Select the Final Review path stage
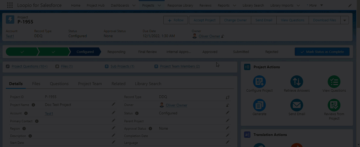 coord(147,52)
